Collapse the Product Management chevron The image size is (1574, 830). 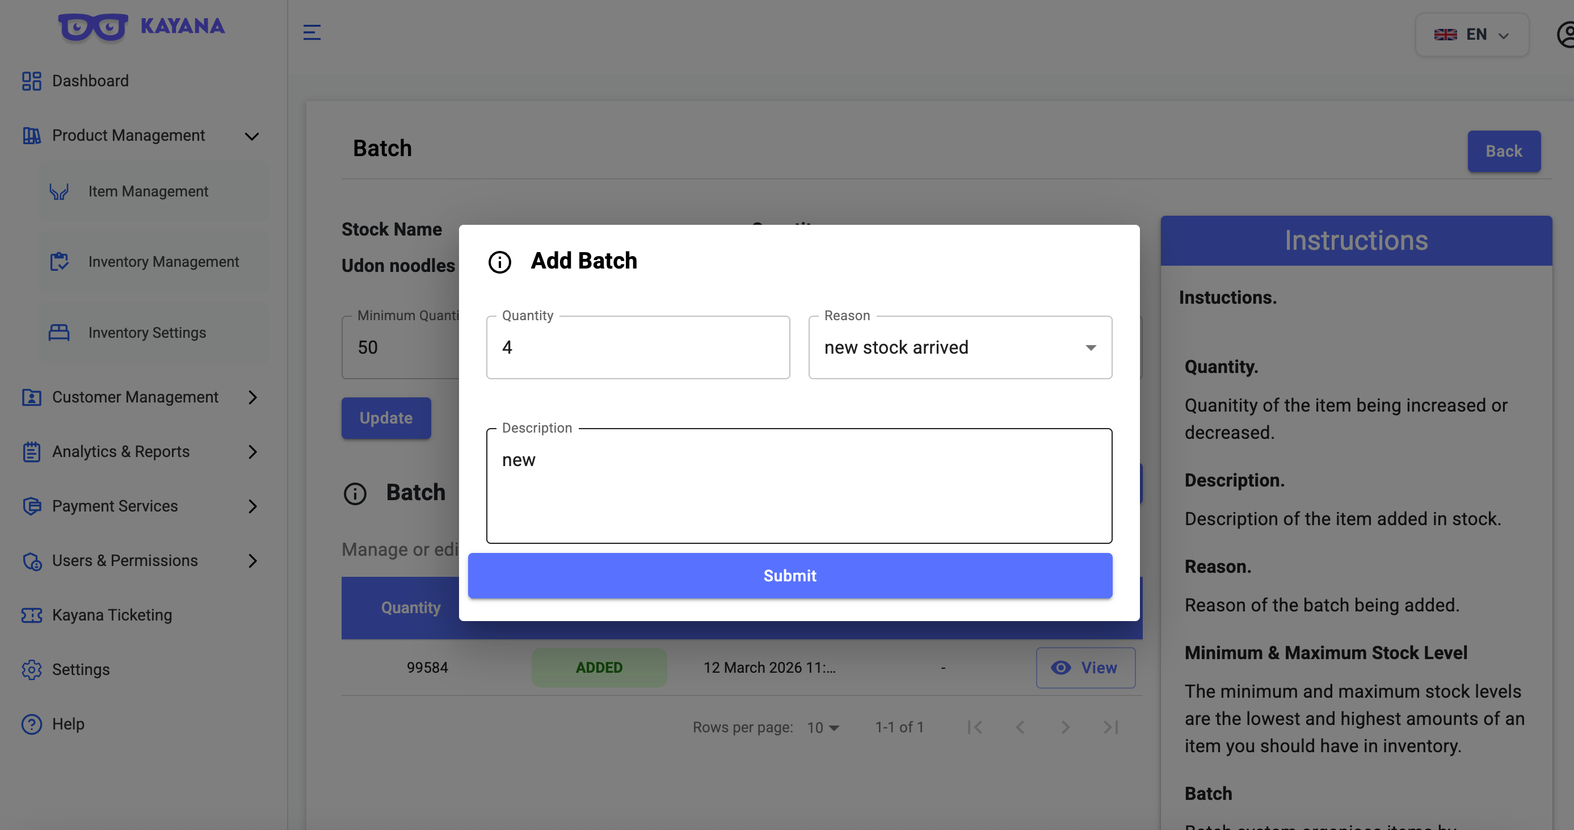[252, 136]
